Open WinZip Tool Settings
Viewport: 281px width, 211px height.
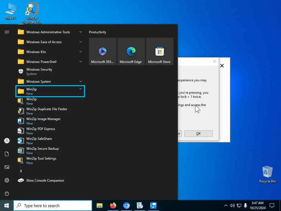[x=50, y=160]
